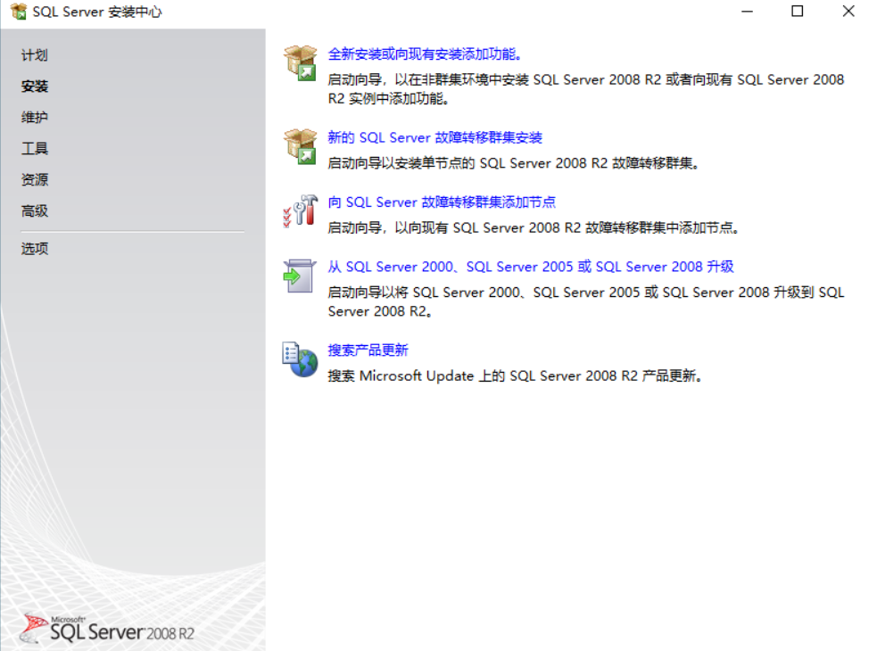Open the 工具 section
The width and height of the screenshot is (877, 651).
pos(34,148)
